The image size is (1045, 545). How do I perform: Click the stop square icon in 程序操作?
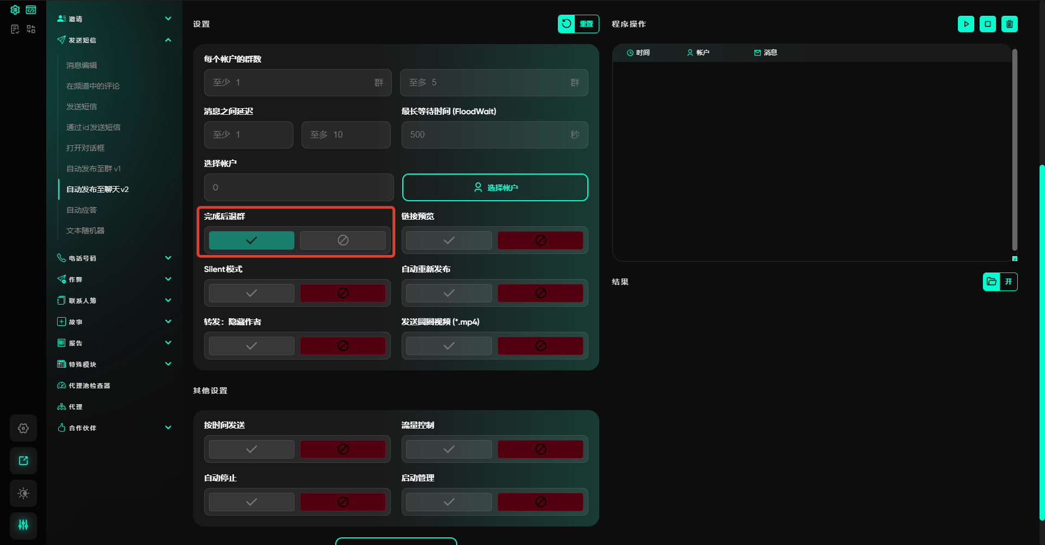pyautogui.click(x=987, y=24)
